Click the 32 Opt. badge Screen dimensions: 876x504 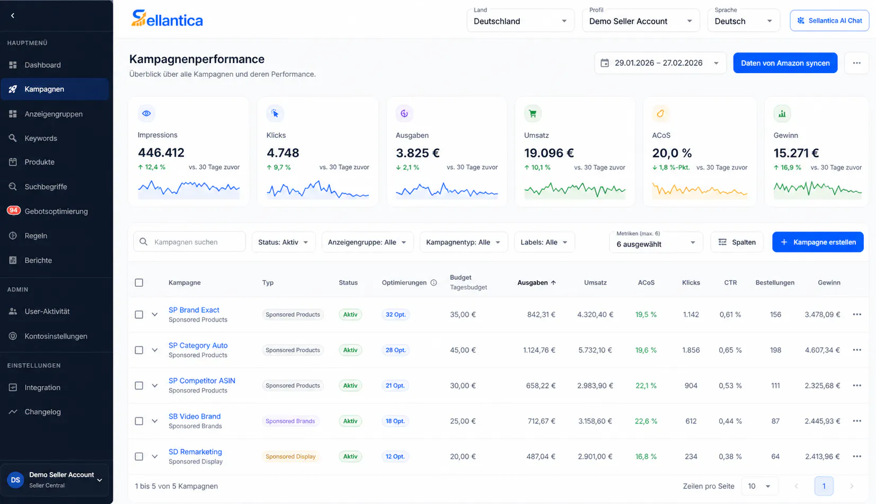pyautogui.click(x=395, y=315)
